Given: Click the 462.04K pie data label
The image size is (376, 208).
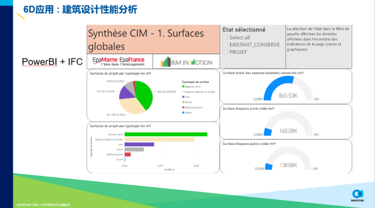Looking at the screenshot, I should pos(166,92).
